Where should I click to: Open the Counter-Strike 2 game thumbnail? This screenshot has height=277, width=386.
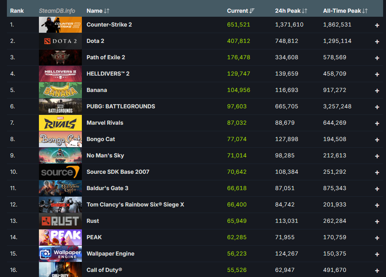pos(60,25)
